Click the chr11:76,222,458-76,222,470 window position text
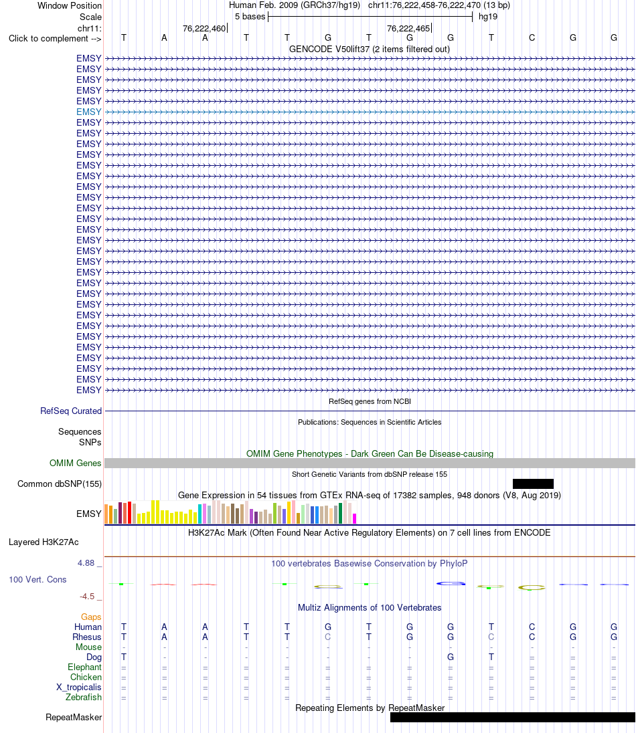The image size is (636, 733). (439, 5)
